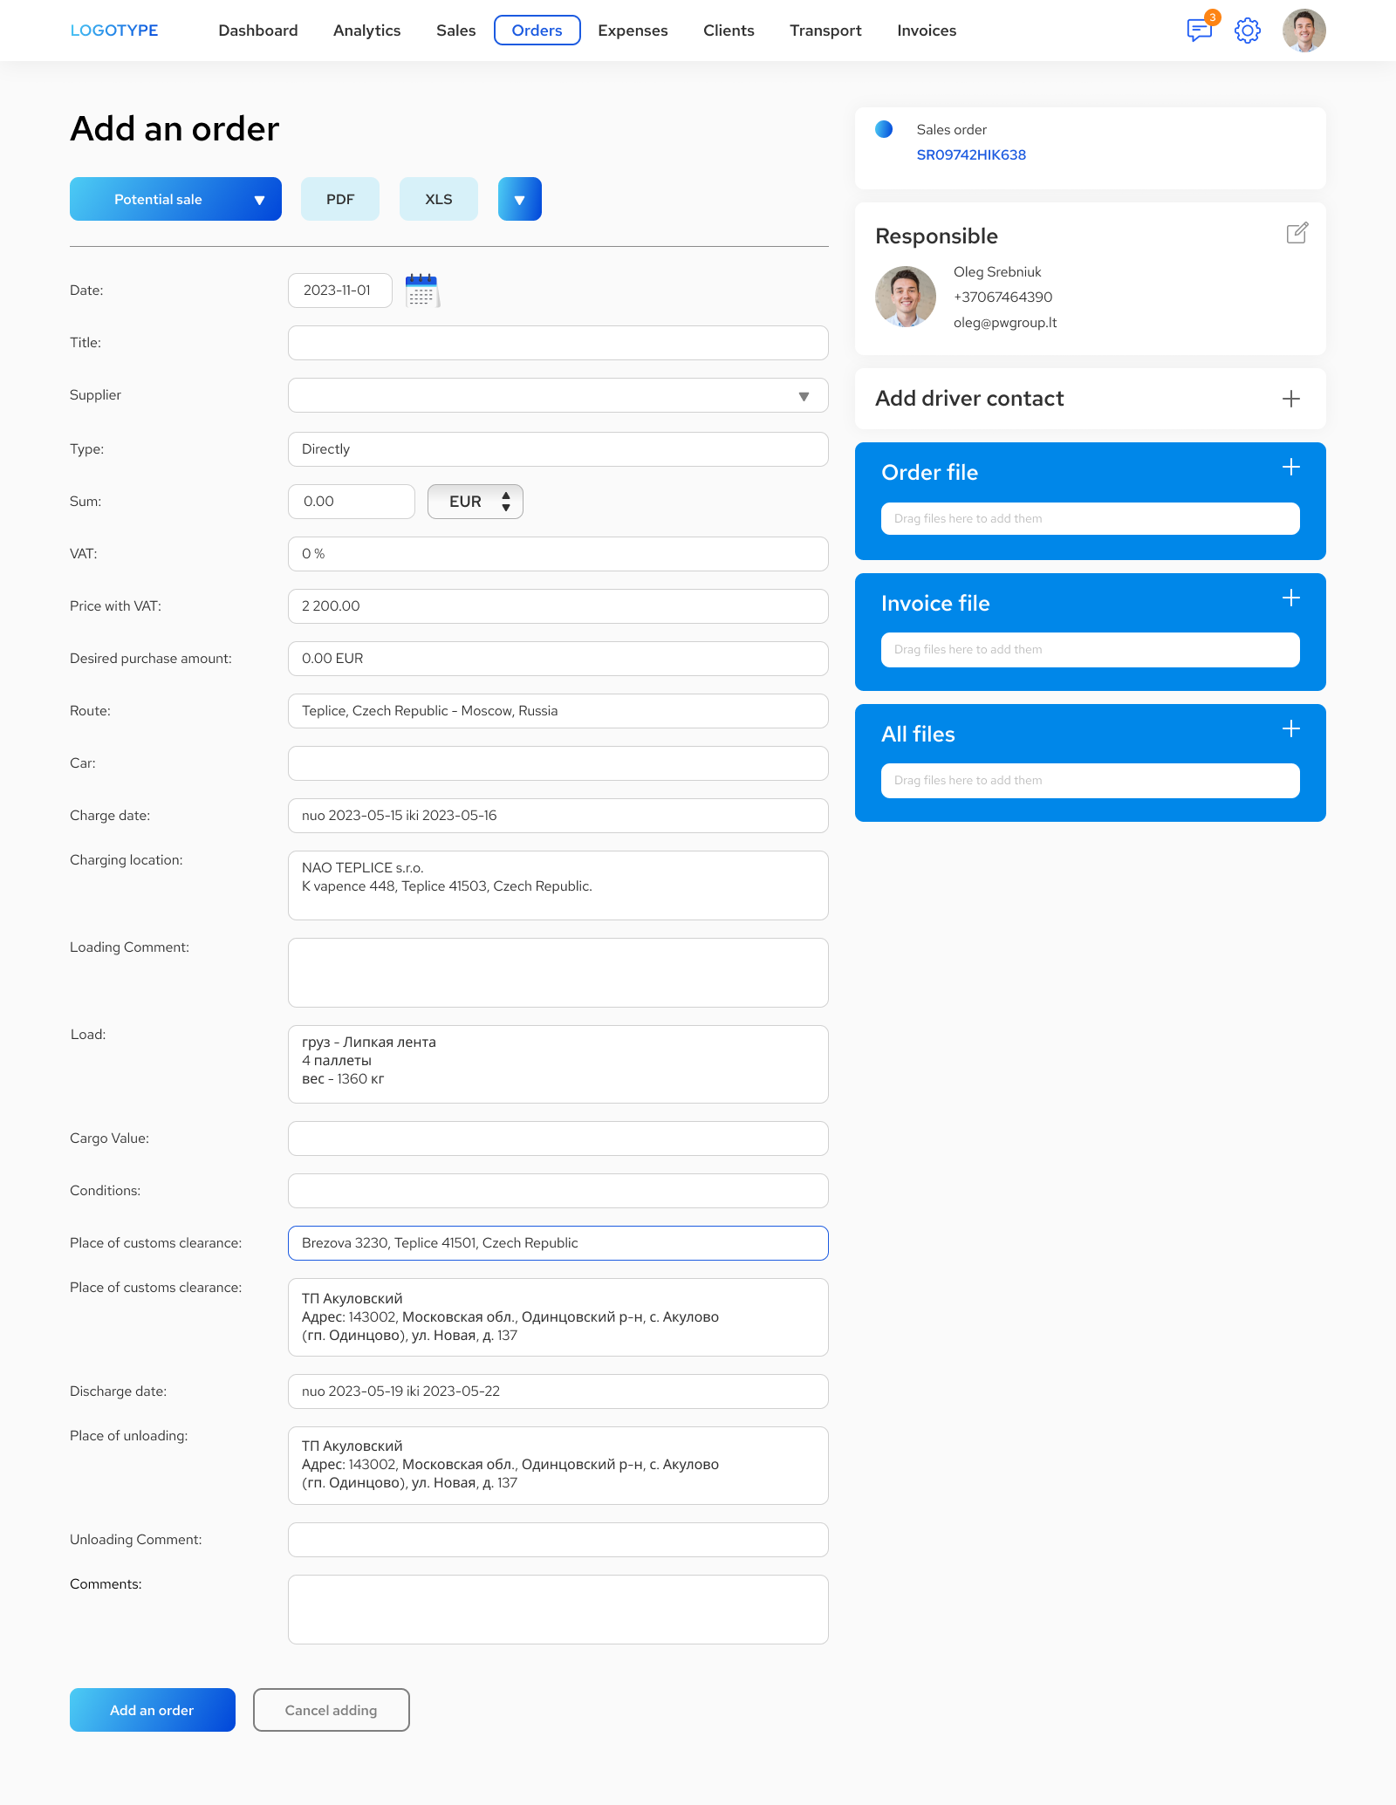Open sales order SR09742HIK638 link
This screenshot has height=1805, width=1396.
[971, 155]
